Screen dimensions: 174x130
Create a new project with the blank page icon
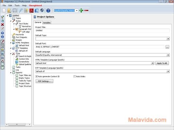(x=4, y=10)
